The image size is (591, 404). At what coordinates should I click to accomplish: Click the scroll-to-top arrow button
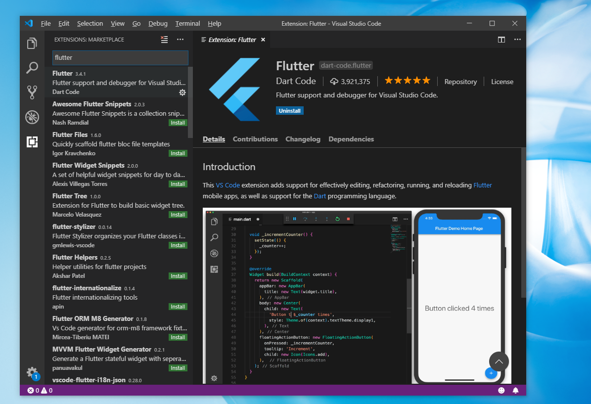coord(499,362)
